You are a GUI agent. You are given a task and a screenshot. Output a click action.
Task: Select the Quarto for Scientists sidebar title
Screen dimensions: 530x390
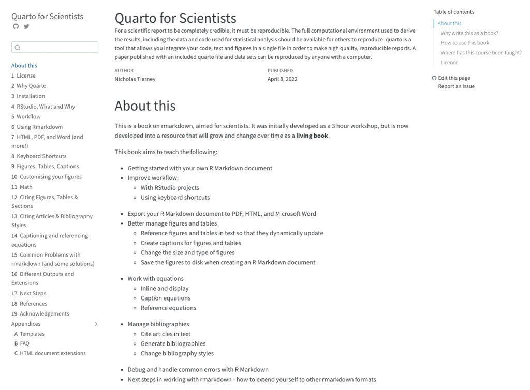(47, 16)
